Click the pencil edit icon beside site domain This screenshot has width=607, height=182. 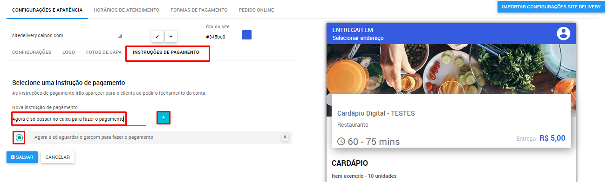point(157,36)
